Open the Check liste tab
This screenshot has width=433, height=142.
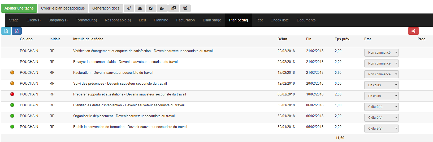tap(279, 20)
